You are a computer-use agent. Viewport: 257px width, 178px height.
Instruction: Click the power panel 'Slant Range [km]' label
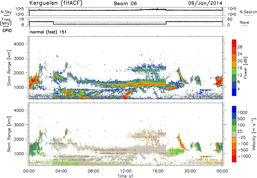pyautogui.click(x=9, y=68)
